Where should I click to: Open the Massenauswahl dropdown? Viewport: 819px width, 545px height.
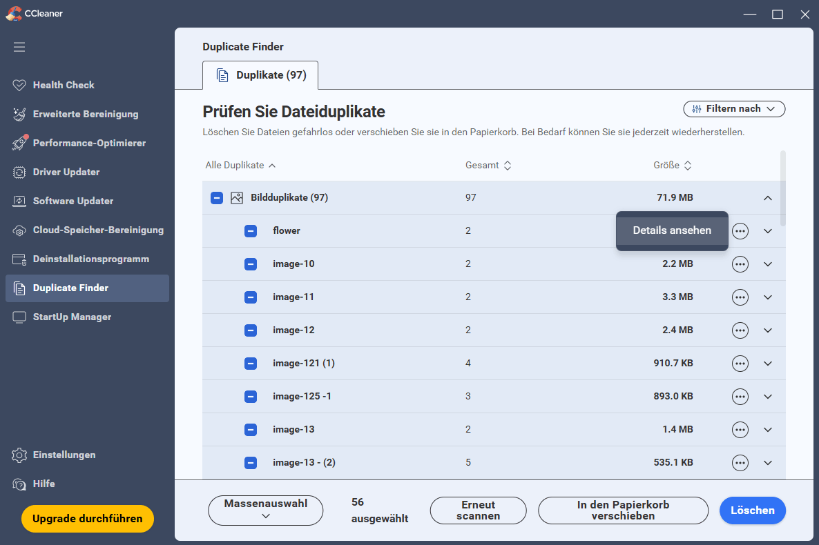click(266, 511)
